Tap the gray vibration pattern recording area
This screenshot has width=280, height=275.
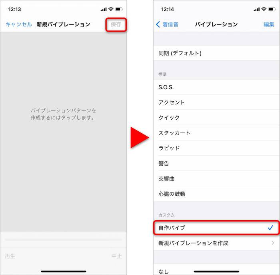pos(63,132)
